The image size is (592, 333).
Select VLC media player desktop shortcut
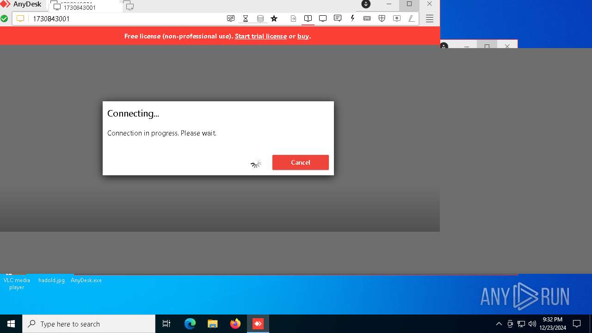coord(17,283)
